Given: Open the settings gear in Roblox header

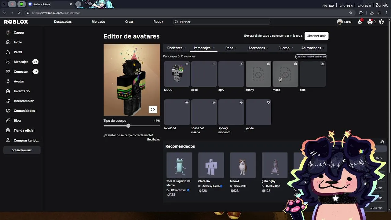Looking at the screenshot, I should pyautogui.click(x=382, y=22).
